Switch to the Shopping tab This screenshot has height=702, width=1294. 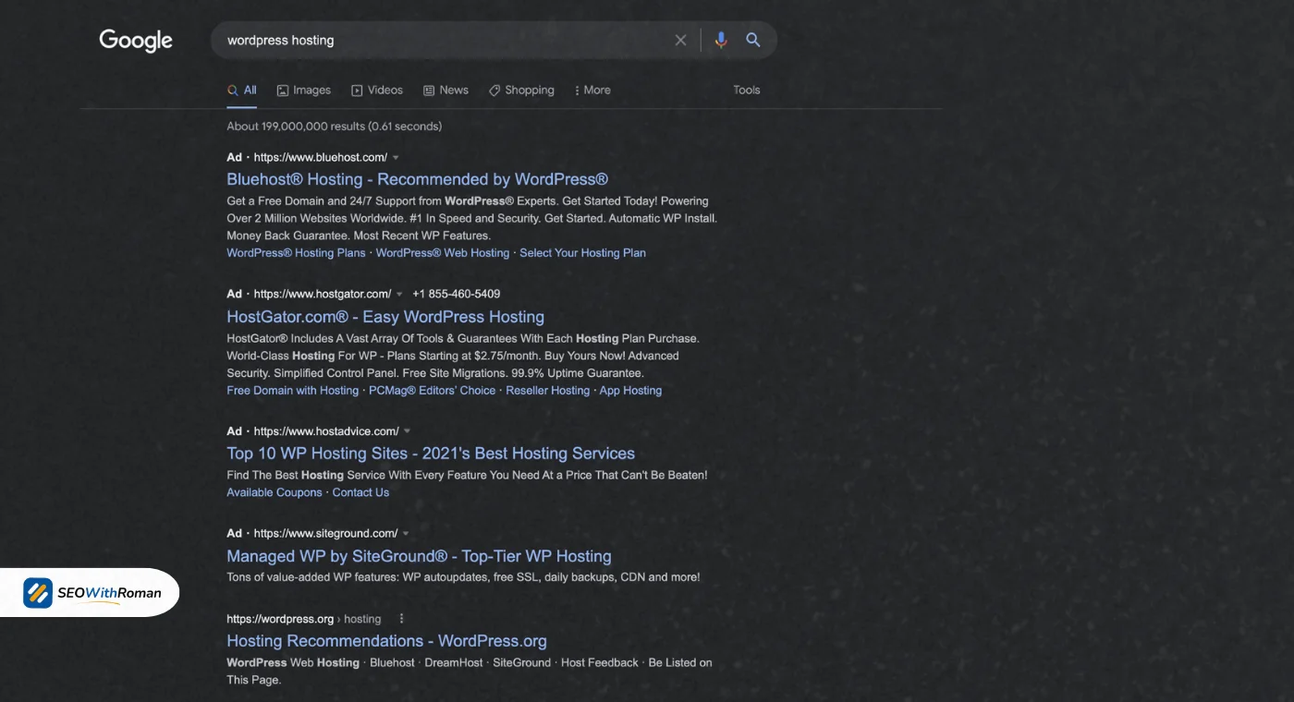[521, 91]
